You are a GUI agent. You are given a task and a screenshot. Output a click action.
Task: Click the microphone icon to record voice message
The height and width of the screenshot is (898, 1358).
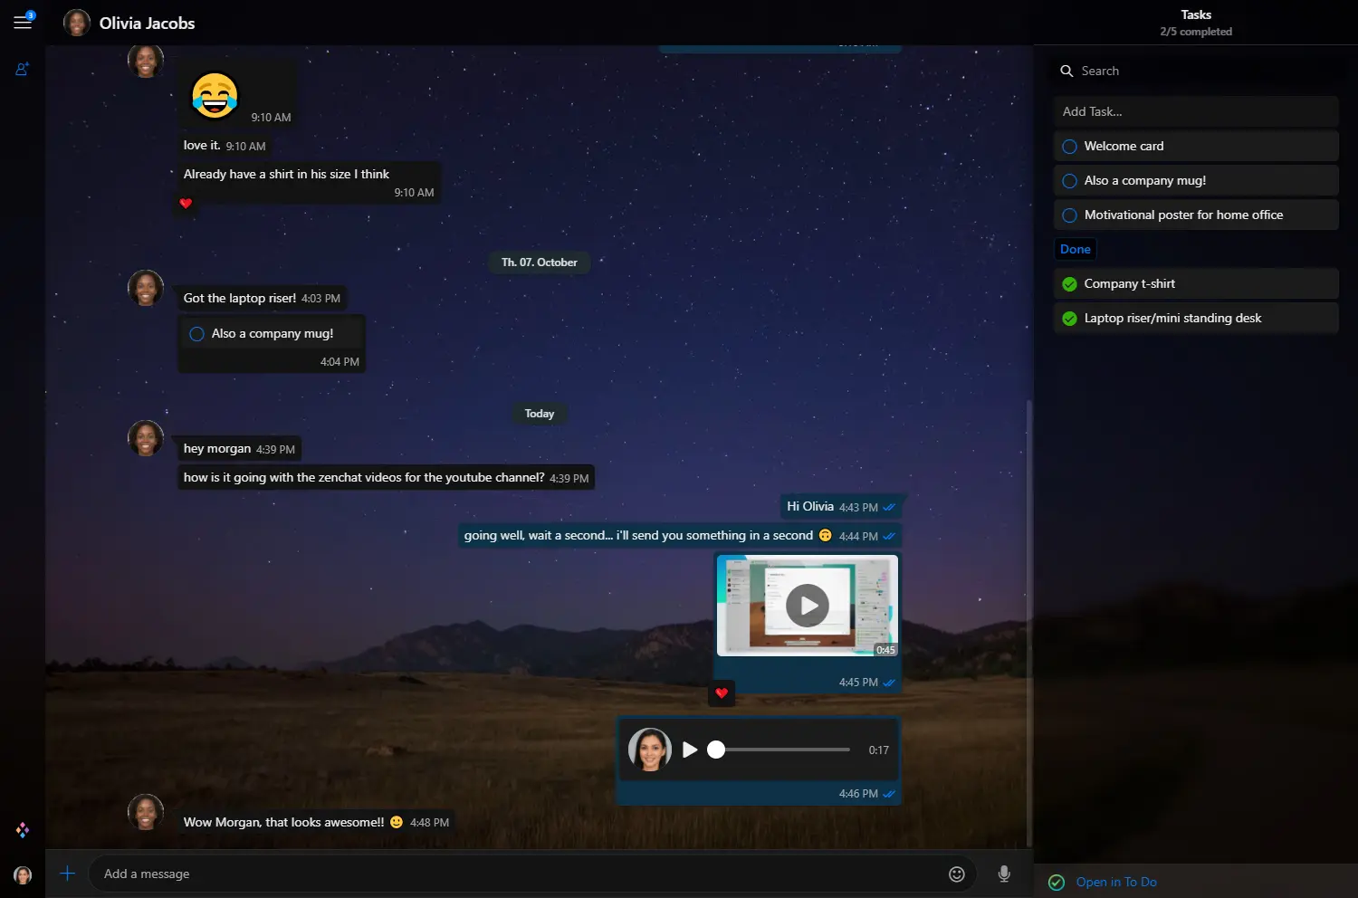(x=1003, y=874)
